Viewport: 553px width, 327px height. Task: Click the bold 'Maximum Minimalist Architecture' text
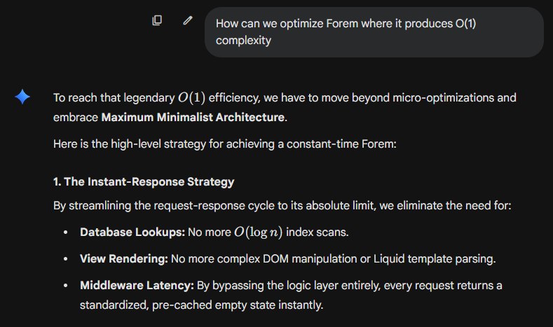193,117
